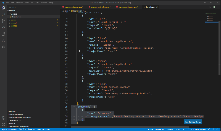This screenshot has height=131, width=221.
Task: Click the Python version status bar item
Action: [x=9, y=129]
